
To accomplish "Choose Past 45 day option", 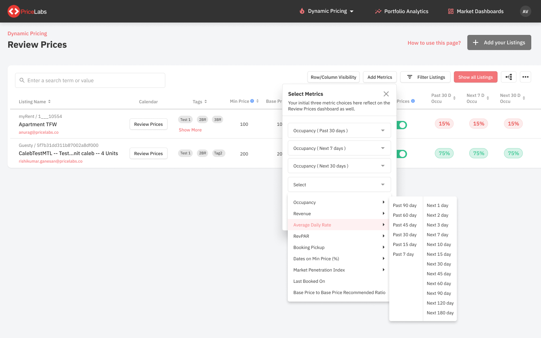I will [405, 225].
